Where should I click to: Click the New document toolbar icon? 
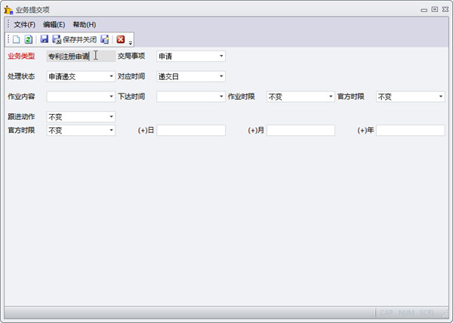click(x=17, y=39)
